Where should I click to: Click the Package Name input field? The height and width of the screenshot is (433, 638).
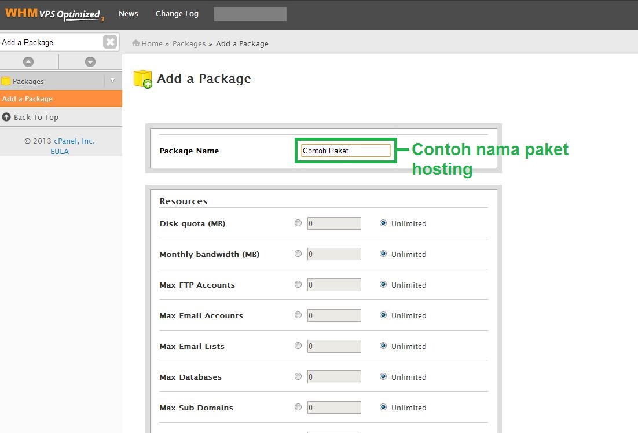coord(346,151)
